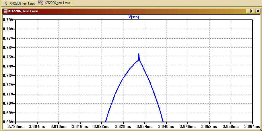262x131 pixels.
Task: Click the 3.864ms time axis label
Action: [x=252, y=127]
